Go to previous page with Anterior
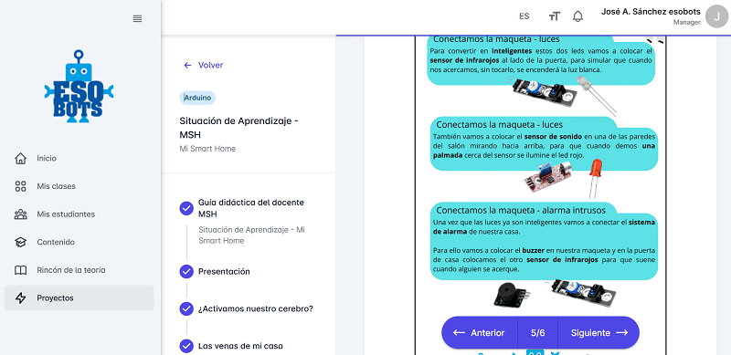731x355 pixels. (x=479, y=332)
